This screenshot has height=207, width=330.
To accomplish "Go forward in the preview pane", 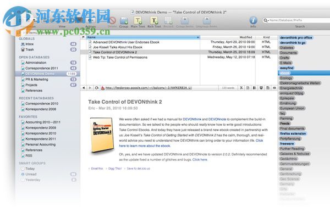I will click(x=90, y=88).
